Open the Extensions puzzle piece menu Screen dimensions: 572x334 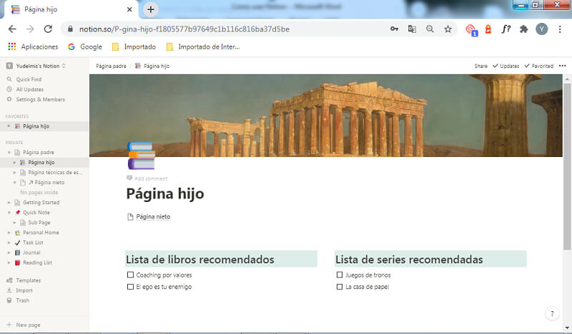523,29
